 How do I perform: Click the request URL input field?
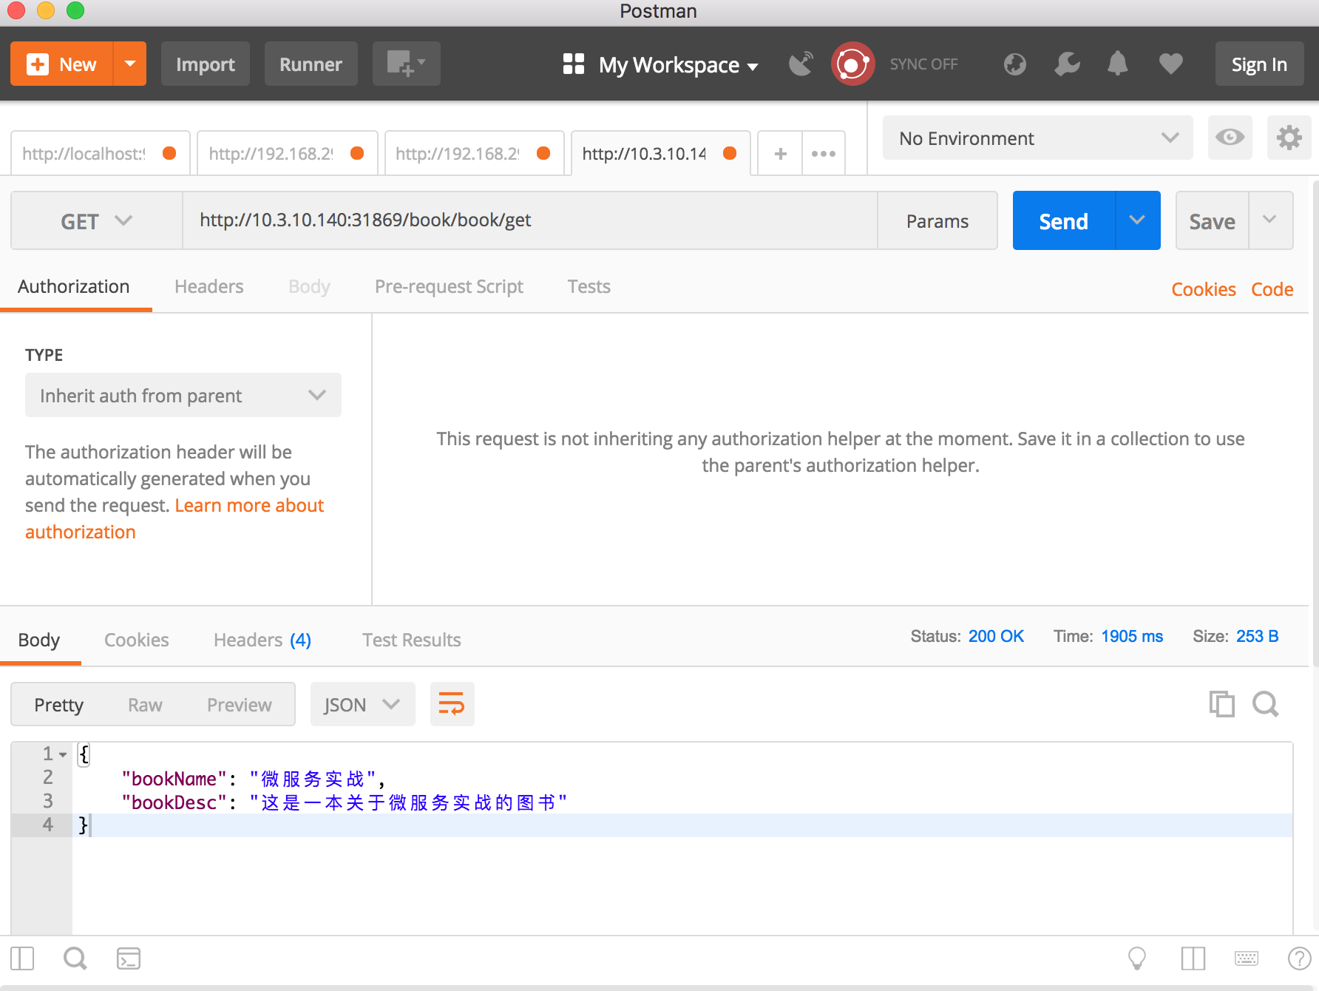(529, 220)
